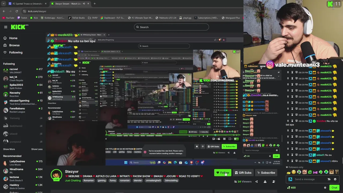The height and width of the screenshot is (193, 343).
Task: Open NinaDrama recommended channel
Action: (23, 170)
